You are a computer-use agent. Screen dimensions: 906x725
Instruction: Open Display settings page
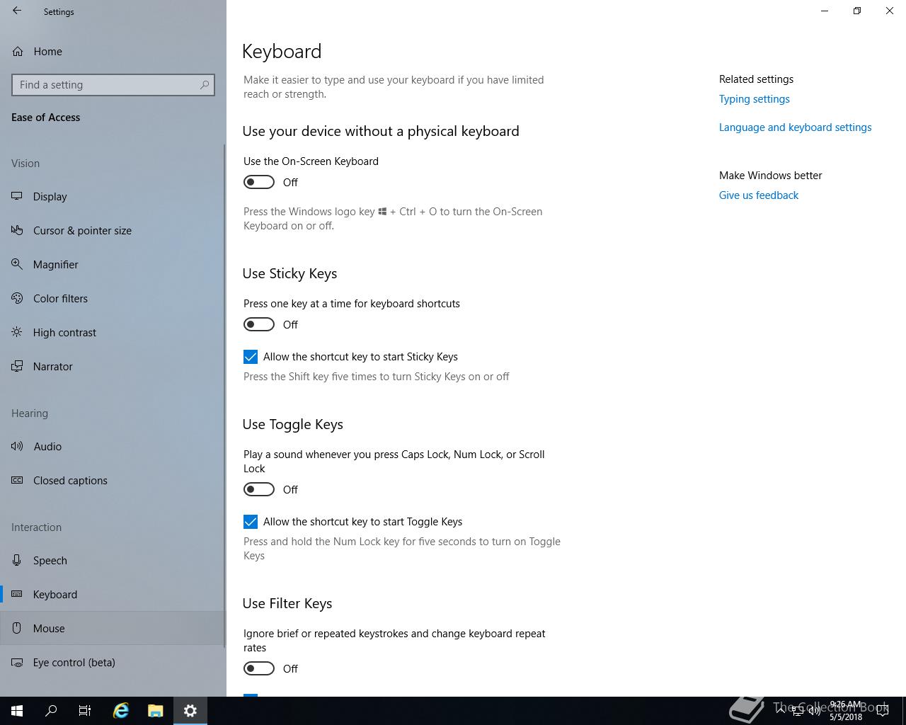click(113, 196)
